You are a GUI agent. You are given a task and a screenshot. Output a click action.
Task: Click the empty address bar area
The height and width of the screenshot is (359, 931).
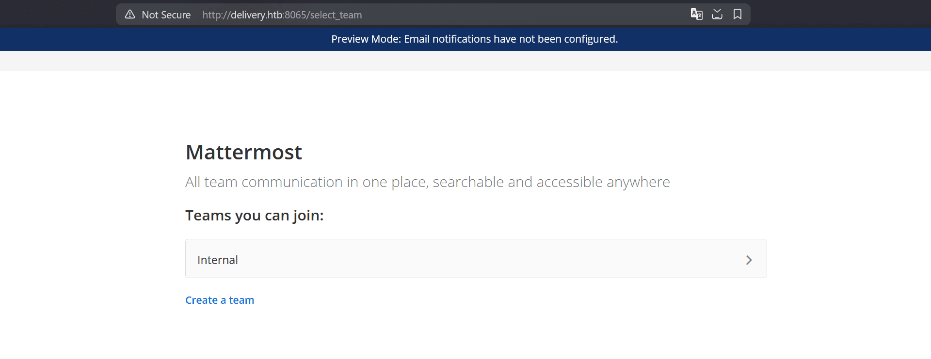pos(524,15)
